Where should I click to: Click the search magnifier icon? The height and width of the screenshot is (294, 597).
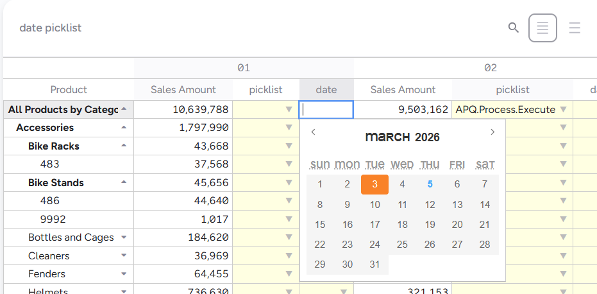(513, 28)
